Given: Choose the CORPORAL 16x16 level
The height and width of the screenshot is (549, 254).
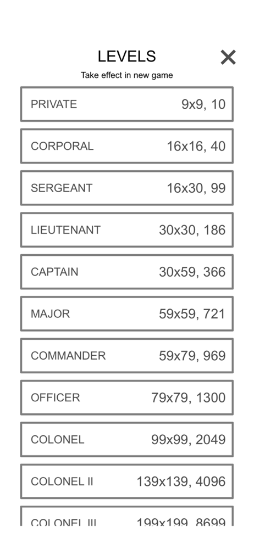Looking at the screenshot, I should 126,146.
